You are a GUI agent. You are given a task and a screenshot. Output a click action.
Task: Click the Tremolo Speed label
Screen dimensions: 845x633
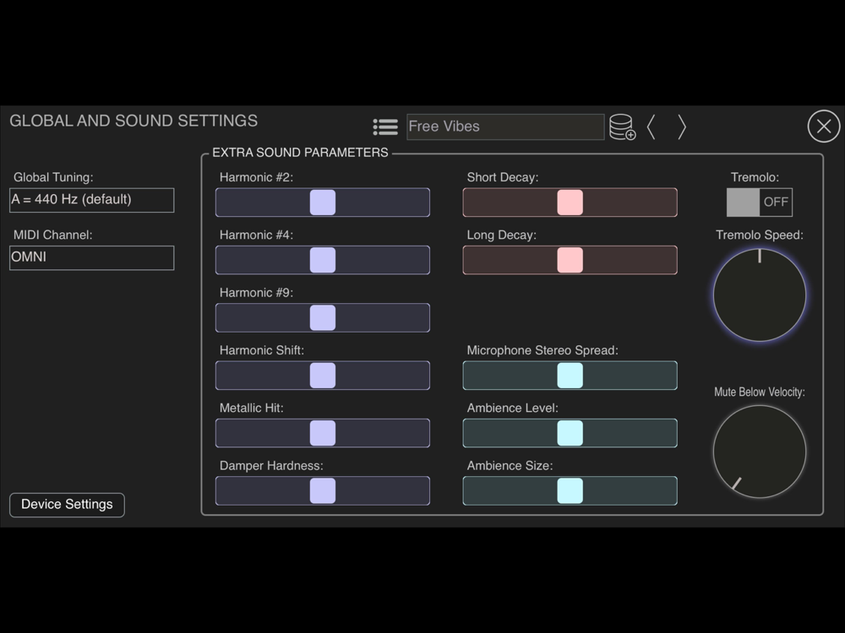tap(760, 235)
